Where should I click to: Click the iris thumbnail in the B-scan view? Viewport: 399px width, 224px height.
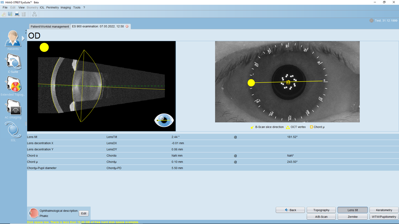pos(164,120)
